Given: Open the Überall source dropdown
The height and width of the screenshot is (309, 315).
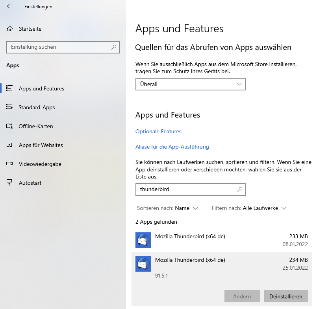Looking at the screenshot, I should (190, 84).
